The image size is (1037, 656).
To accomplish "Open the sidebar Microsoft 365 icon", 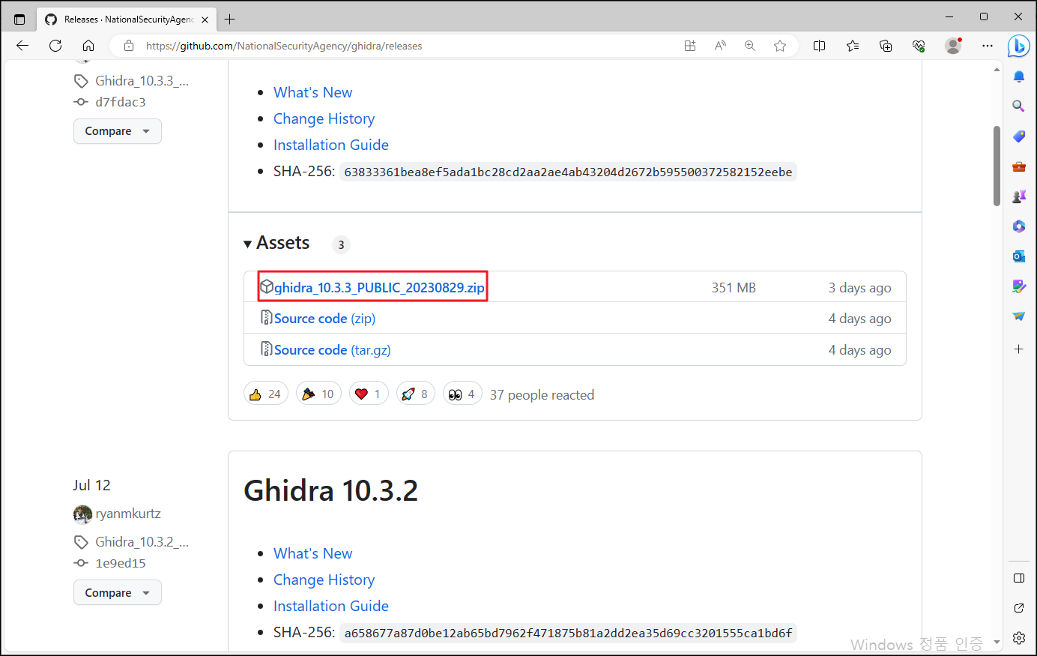I will click(1019, 226).
